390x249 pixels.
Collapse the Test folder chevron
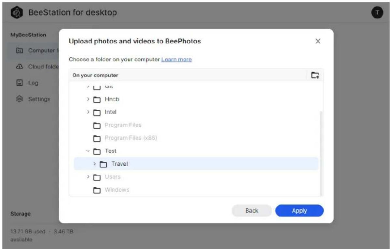[88, 151]
